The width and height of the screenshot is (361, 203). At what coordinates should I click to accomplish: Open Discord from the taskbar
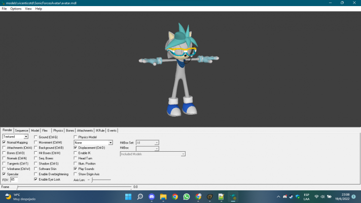point(151,196)
